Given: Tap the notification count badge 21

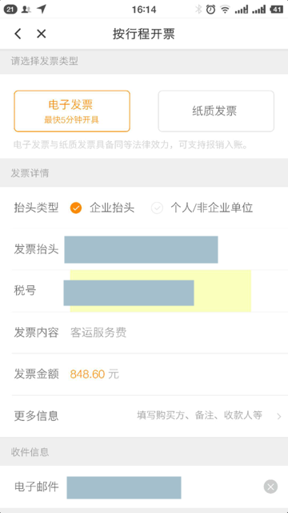Looking at the screenshot, I should (x=10, y=10).
